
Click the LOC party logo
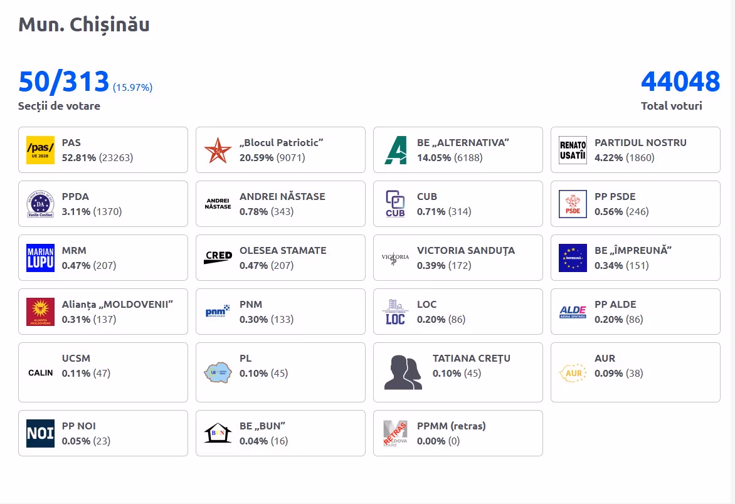[395, 312]
